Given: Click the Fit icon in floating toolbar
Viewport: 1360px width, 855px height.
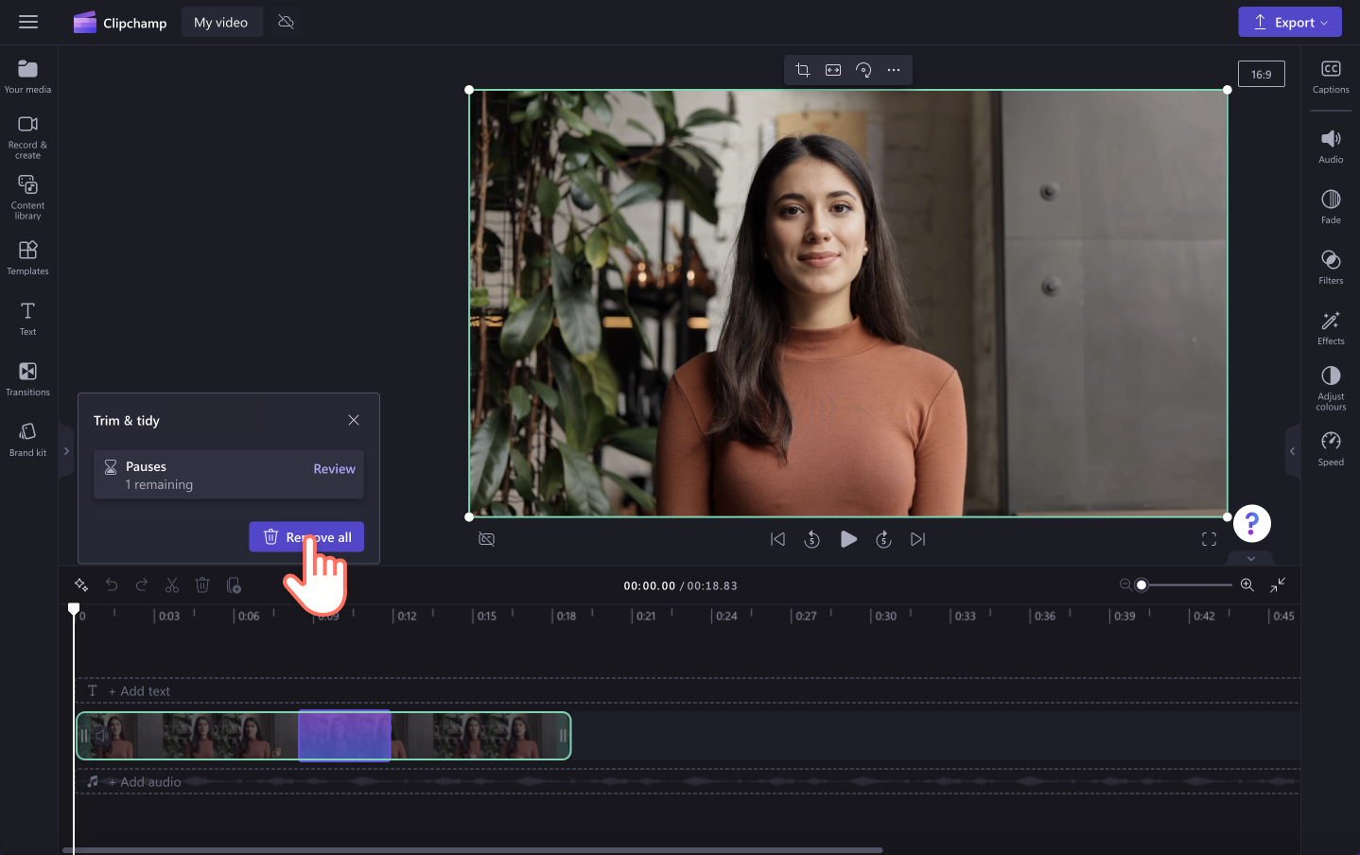Looking at the screenshot, I should click(x=833, y=70).
